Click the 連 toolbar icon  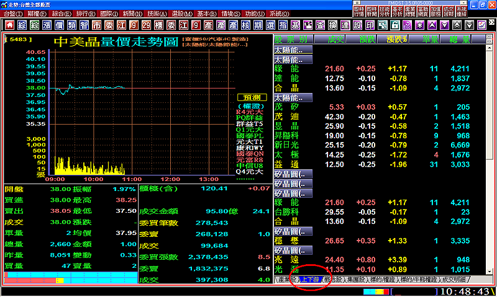[345, 25]
